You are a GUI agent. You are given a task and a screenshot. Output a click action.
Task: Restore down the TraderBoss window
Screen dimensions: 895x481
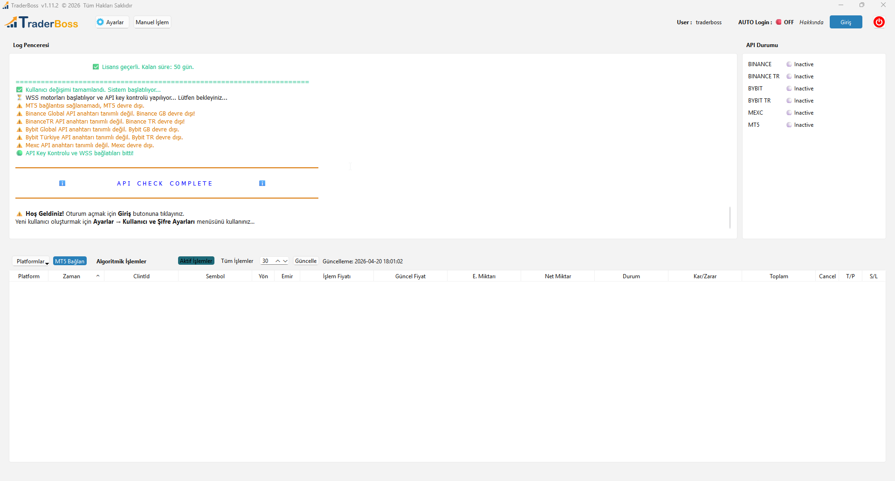click(x=862, y=5)
